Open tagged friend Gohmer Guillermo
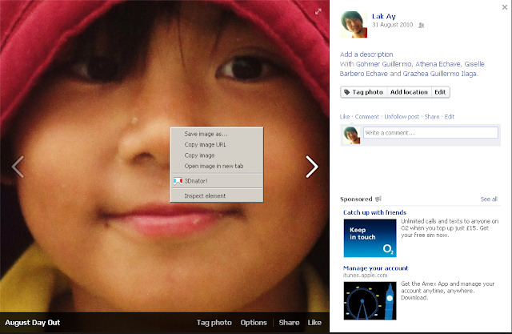Image resolution: width=512 pixels, height=334 pixels. point(384,64)
